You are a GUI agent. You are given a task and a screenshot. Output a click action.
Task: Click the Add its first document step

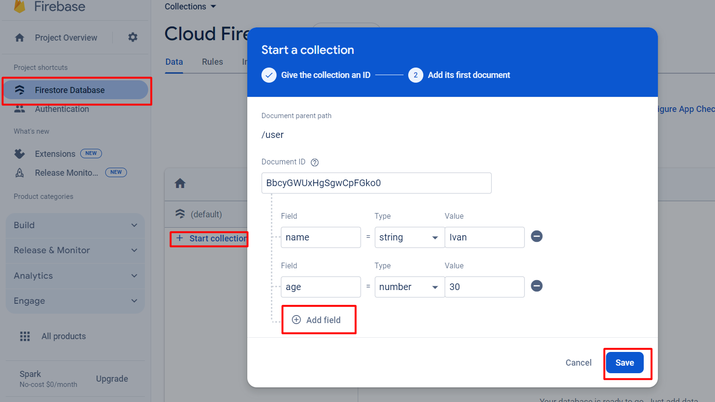469,75
